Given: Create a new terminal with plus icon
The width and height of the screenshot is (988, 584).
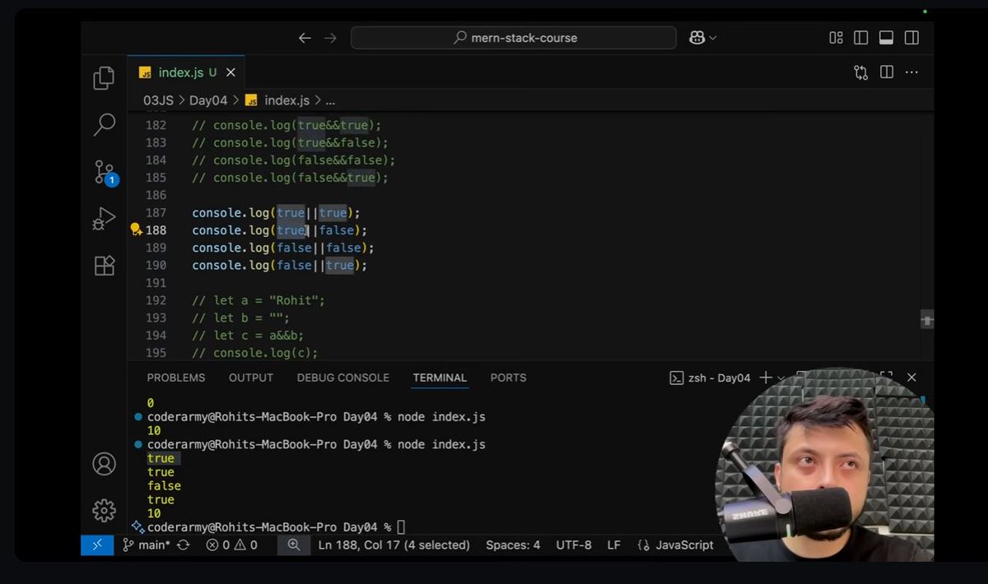Looking at the screenshot, I should [766, 378].
